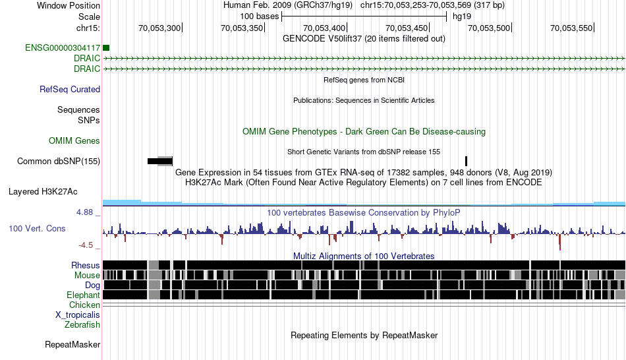Open the OMIM Genes track label
Image resolution: width=626 pixels, height=360 pixels.
coord(74,140)
